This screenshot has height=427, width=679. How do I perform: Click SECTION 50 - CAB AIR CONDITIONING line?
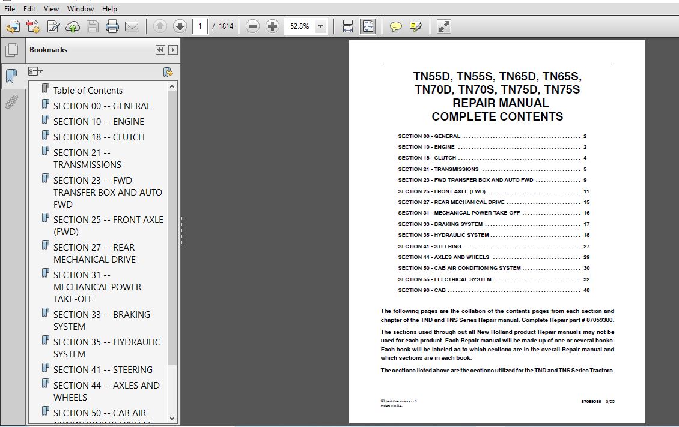[494, 269]
